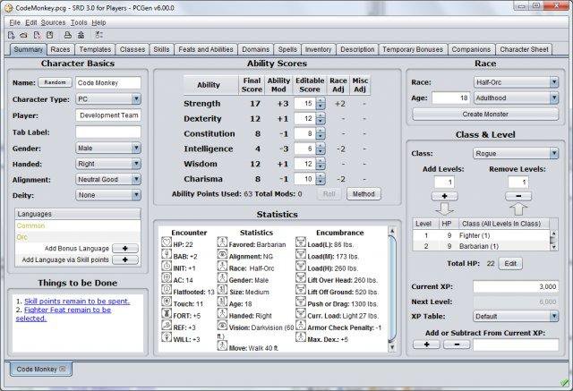The width and height of the screenshot is (573, 391).
Task: Click the Add Levels plus button
Action: 444,196
